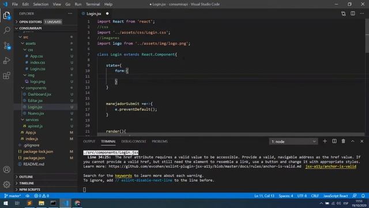Open the Go menu
This screenshot has height=208, width=369.
click(68, 4)
